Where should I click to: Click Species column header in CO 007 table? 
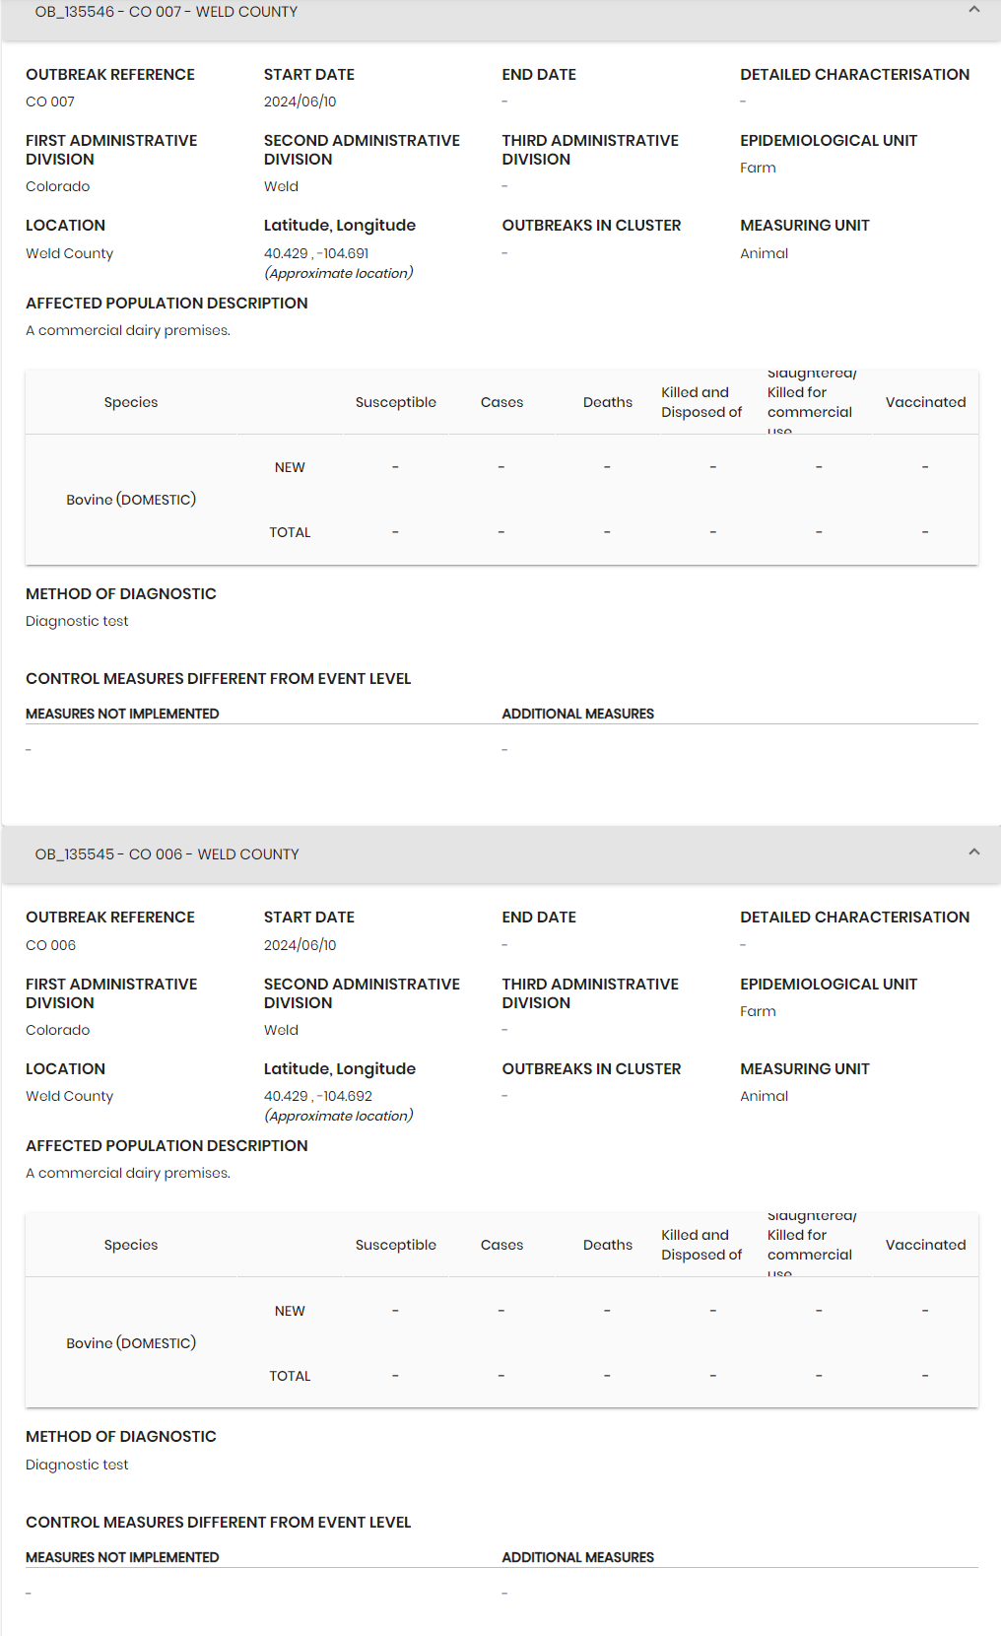[131, 402]
